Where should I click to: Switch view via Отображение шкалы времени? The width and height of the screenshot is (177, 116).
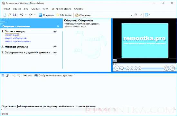pos(54,75)
